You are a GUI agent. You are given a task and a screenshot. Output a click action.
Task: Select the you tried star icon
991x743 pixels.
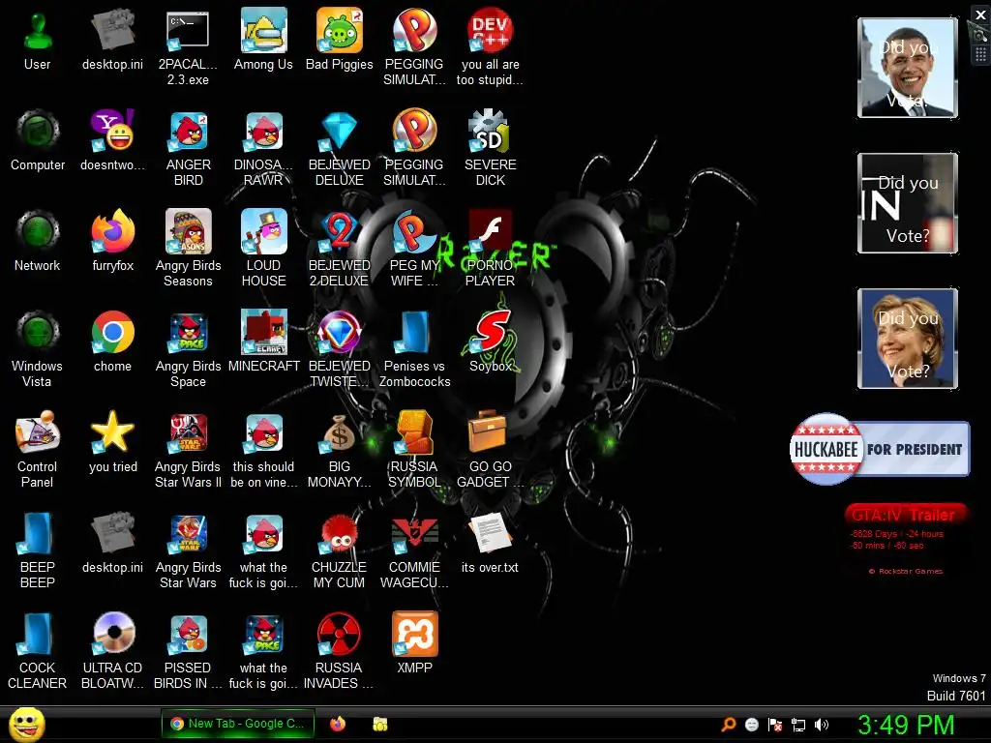pos(112,442)
